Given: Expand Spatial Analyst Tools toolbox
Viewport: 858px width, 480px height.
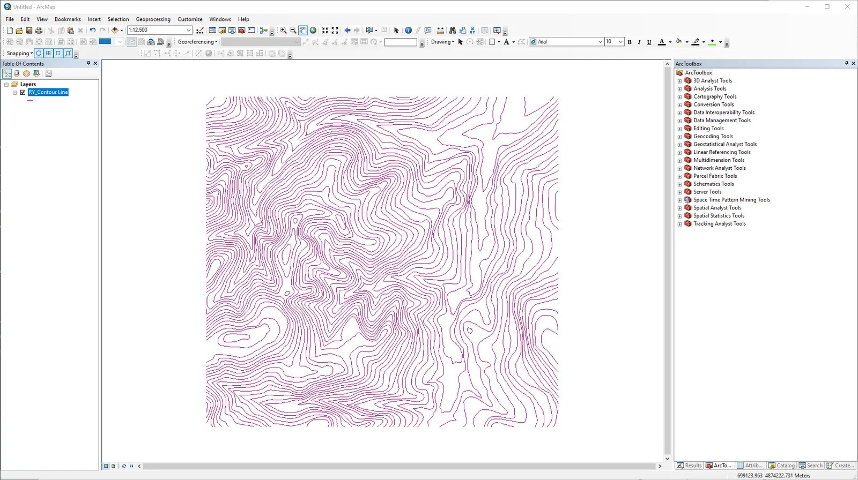Looking at the screenshot, I should coord(679,208).
